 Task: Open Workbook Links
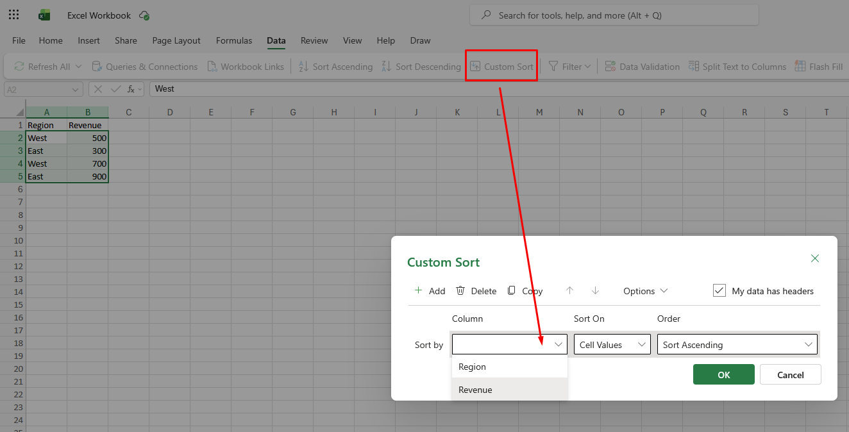tap(245, 67)
